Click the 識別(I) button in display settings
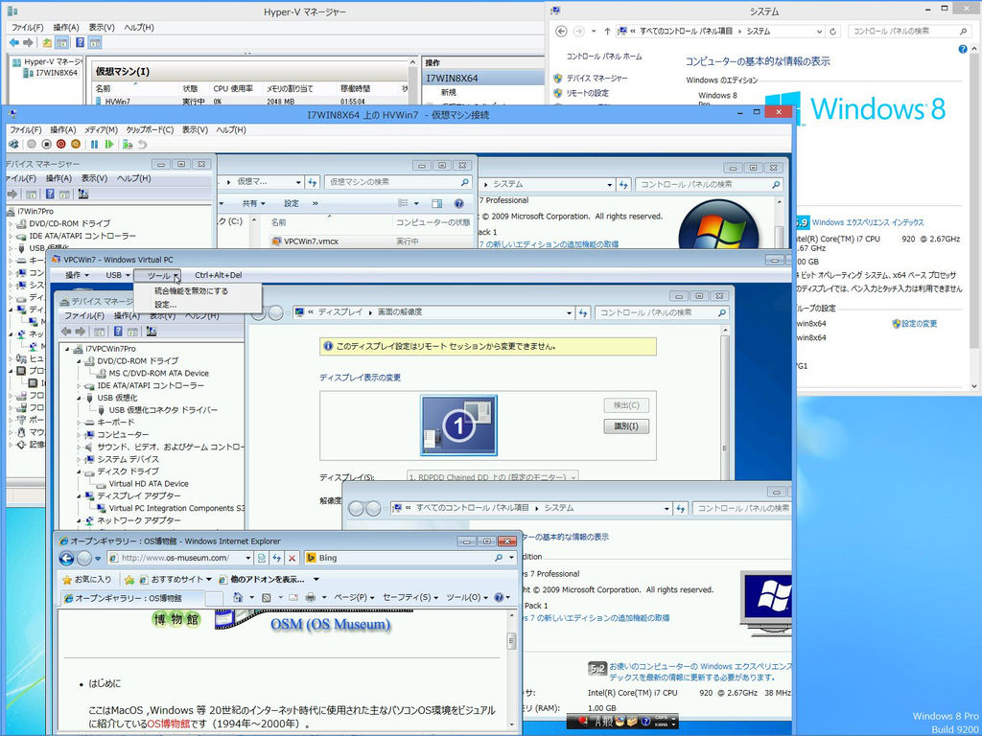The image size is (982, 736). [626, 426]
